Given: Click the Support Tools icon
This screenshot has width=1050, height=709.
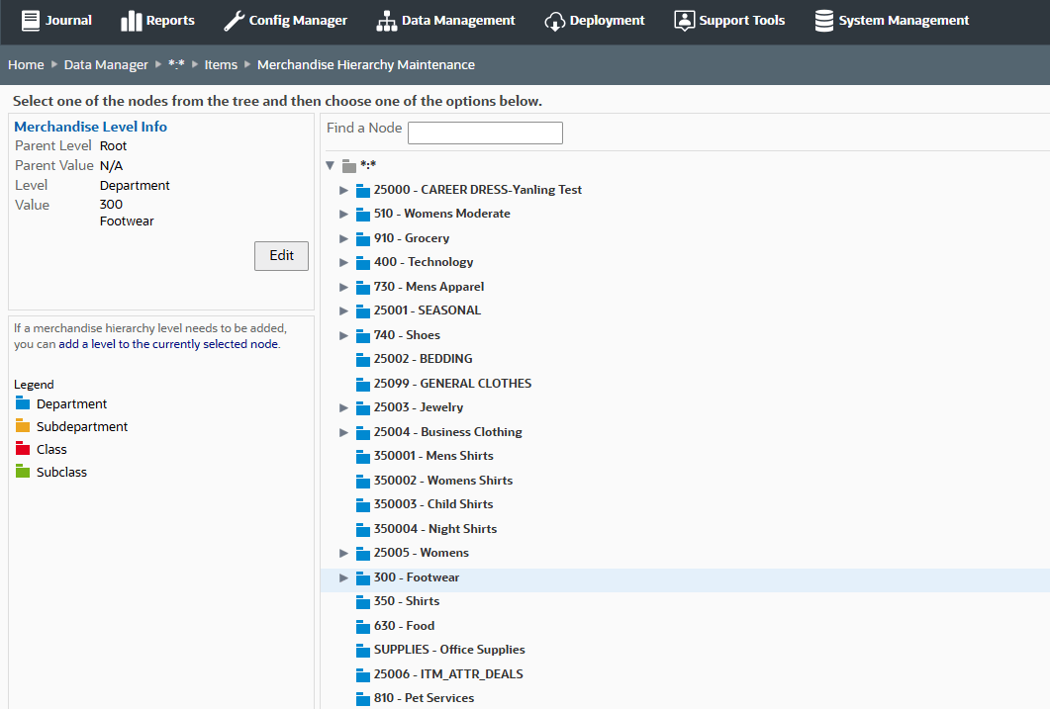Looking at the screenshot, I should click(x=683, y=20).
